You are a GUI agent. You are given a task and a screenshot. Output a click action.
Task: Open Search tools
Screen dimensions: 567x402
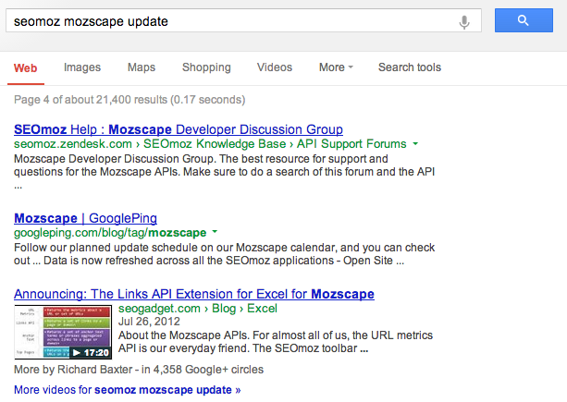(410, 67)
